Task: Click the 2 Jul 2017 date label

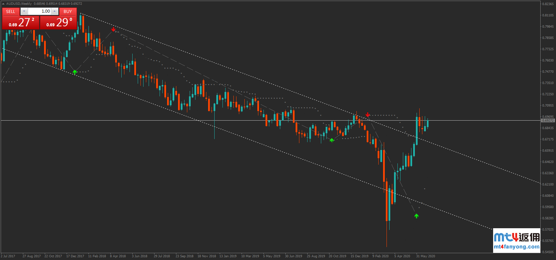Action: coord(8,256)
